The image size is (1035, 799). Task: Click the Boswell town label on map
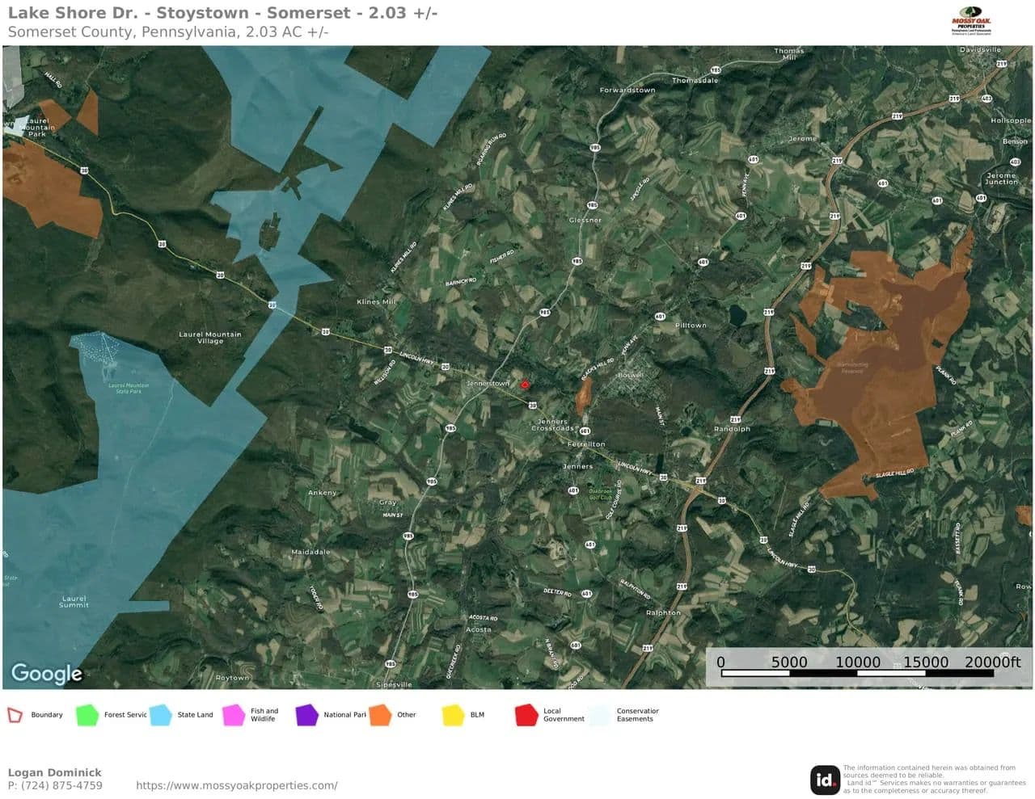(x=631, y=376)
